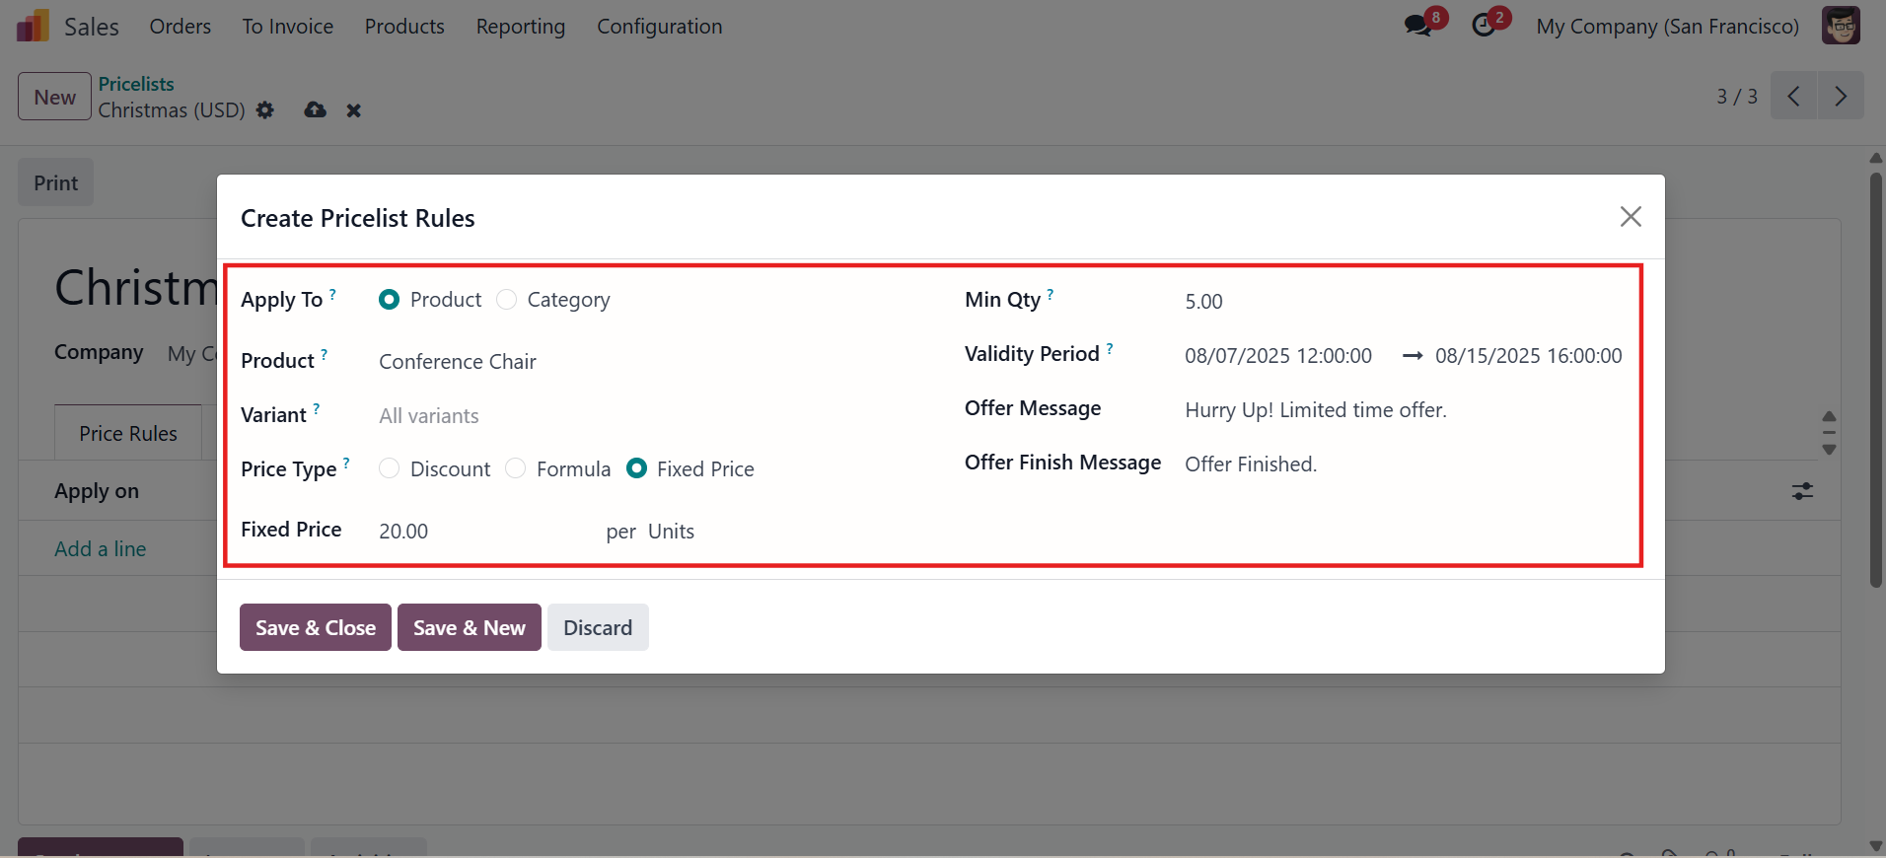
Task: Click the help icon next to Price Type
Action: point(346,464)
